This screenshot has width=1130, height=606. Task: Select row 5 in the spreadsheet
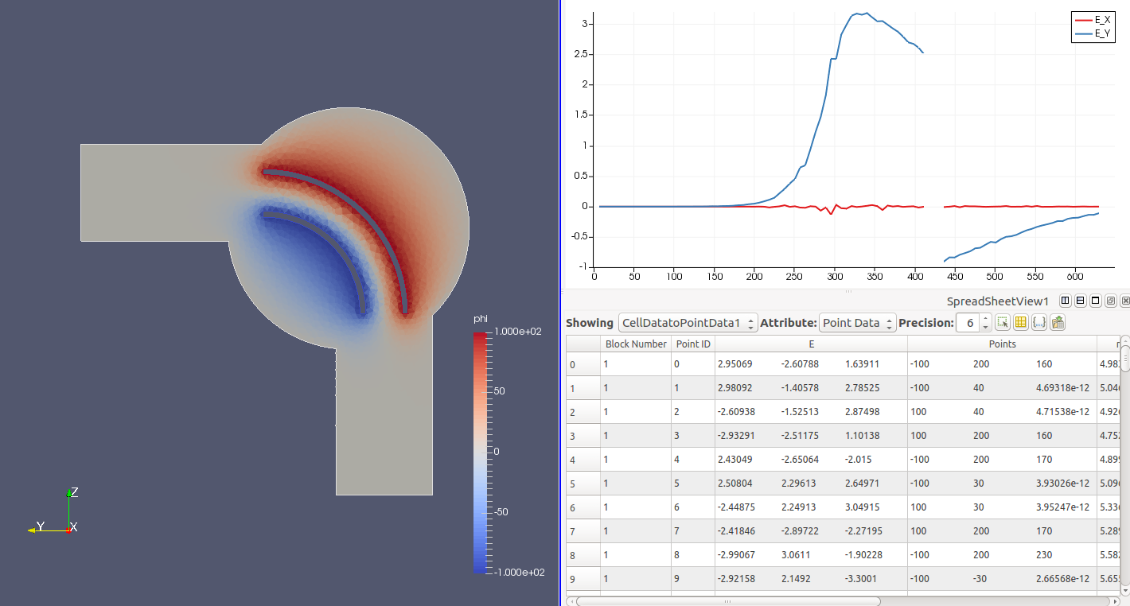(583, 484)
